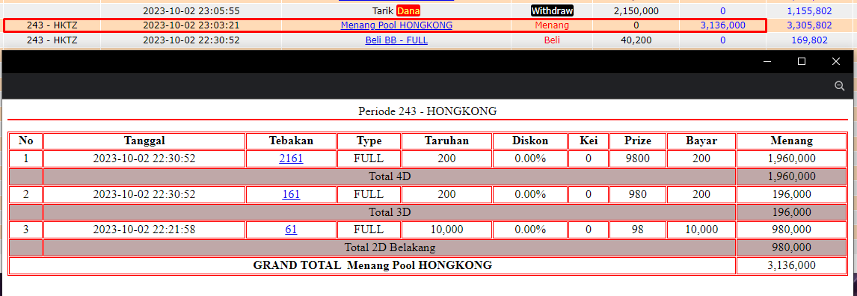Viewport: 857px width, 296px height.
Task: Minimize the popup window
Action: pyautogui.click(x=768, y=61)
